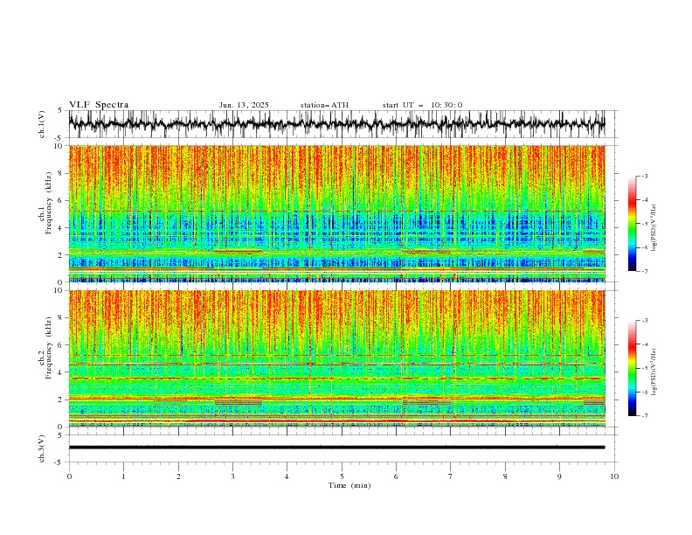692x535 pixels.
Task: Select the "ch.1 Frequency (kHz)" axis label
Action: (45, 203)
